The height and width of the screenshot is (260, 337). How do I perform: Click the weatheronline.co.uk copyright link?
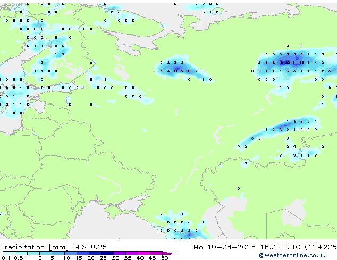pyautogui.click(x=292, y=255)
